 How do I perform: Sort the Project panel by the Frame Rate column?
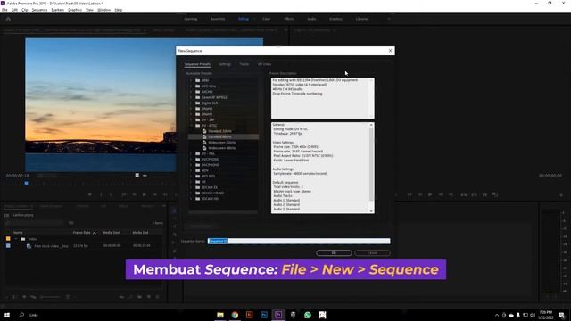point(82,233)
